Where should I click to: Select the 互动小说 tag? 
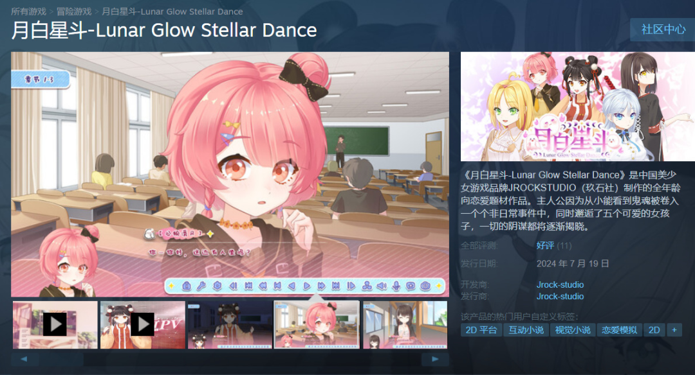tap(526, 330)
